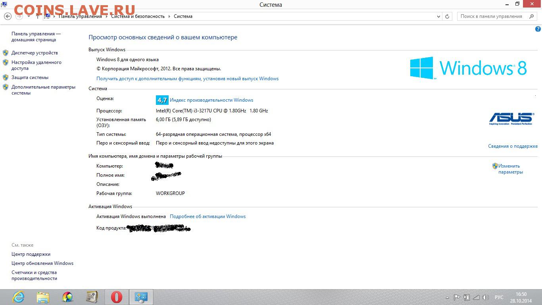Select breadcrumb Система
The height and width of the screenshot is (305, 542).
point(183,16)
